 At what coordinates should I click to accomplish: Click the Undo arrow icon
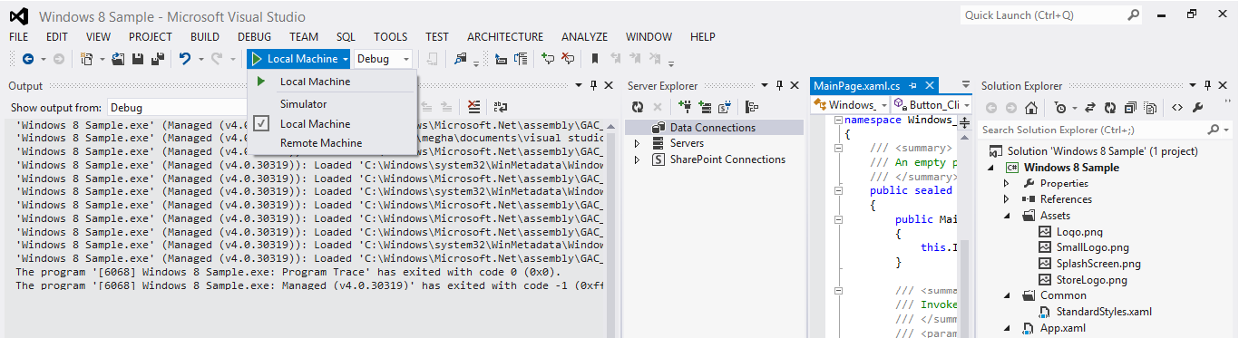click(185, 59)
